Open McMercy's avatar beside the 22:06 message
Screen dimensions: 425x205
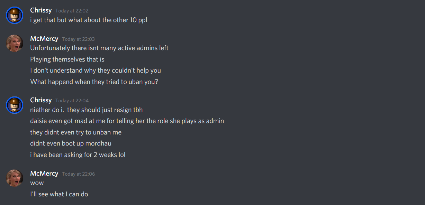(x=15, y=178)
